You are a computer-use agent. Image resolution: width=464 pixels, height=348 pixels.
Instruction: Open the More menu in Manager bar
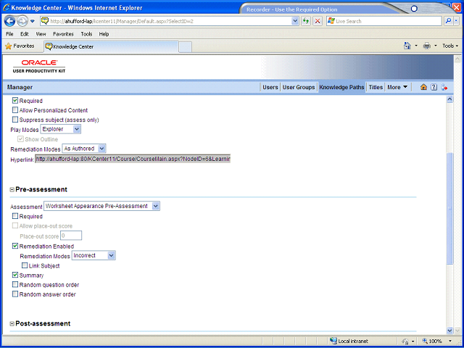click(397, 87)
